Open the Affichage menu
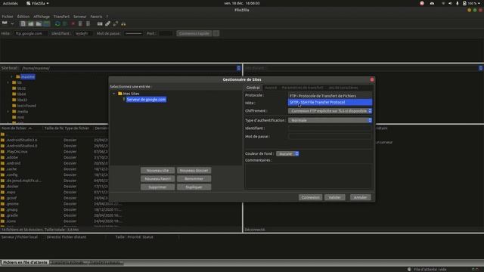 pos(42,17)
